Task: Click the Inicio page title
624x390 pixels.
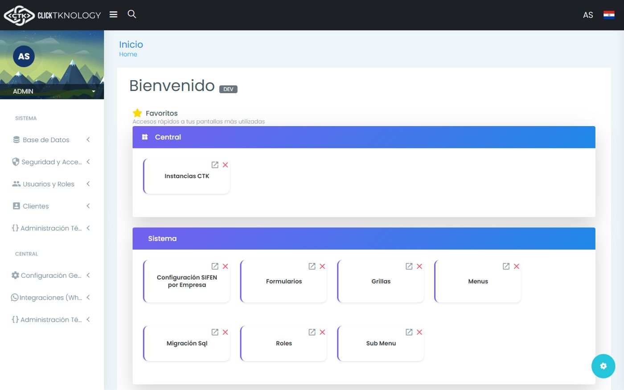Action: click(x=131, y=45)
